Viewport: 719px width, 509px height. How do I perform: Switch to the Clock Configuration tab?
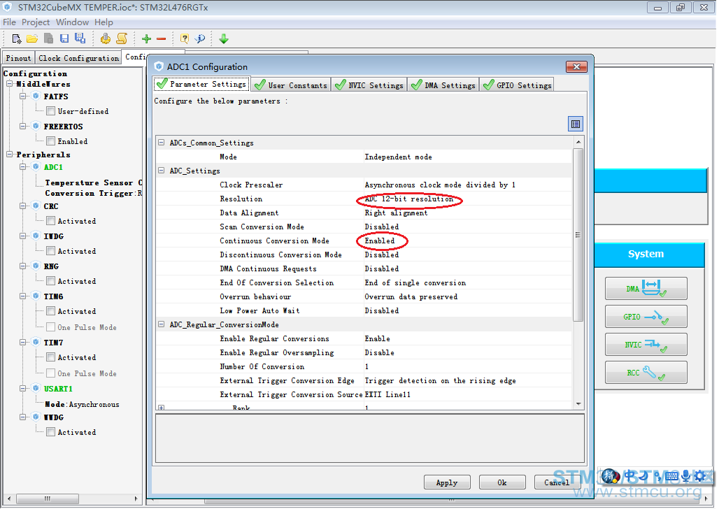pos(78,58)
